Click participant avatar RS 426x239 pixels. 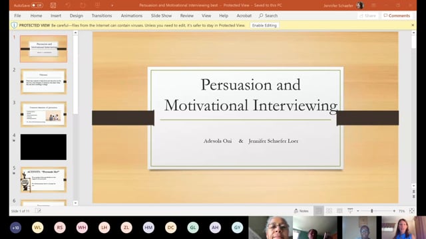pos(60,228)
